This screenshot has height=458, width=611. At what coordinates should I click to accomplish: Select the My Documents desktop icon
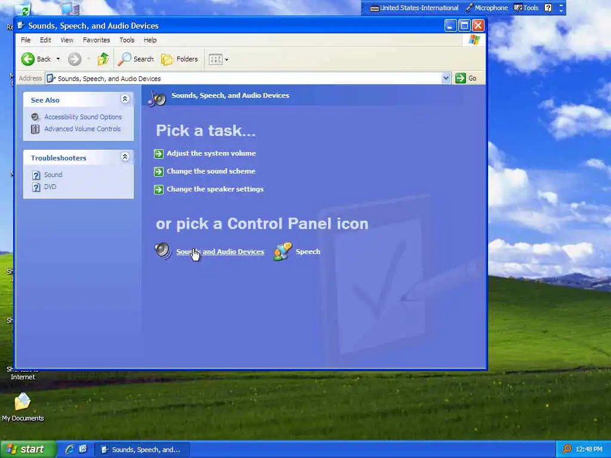point(23,407)
